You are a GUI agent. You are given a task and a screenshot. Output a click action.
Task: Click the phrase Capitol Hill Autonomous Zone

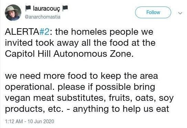(69, 54)
